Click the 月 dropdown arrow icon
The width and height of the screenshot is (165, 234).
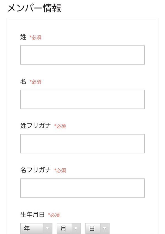pyautogui.click(x=76, y=228)
